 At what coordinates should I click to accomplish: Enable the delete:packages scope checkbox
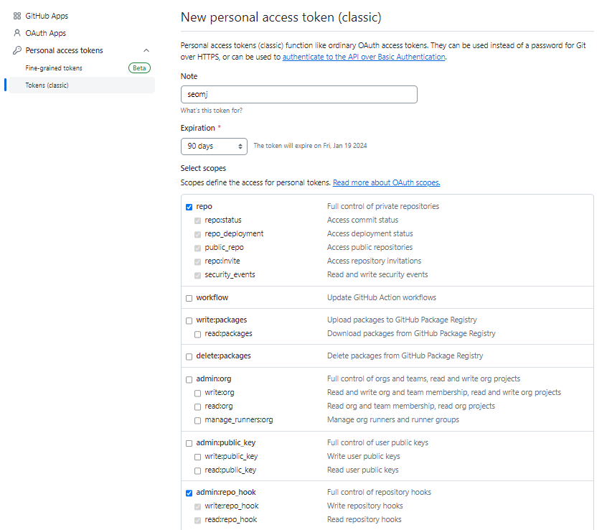tap(189, 356)
